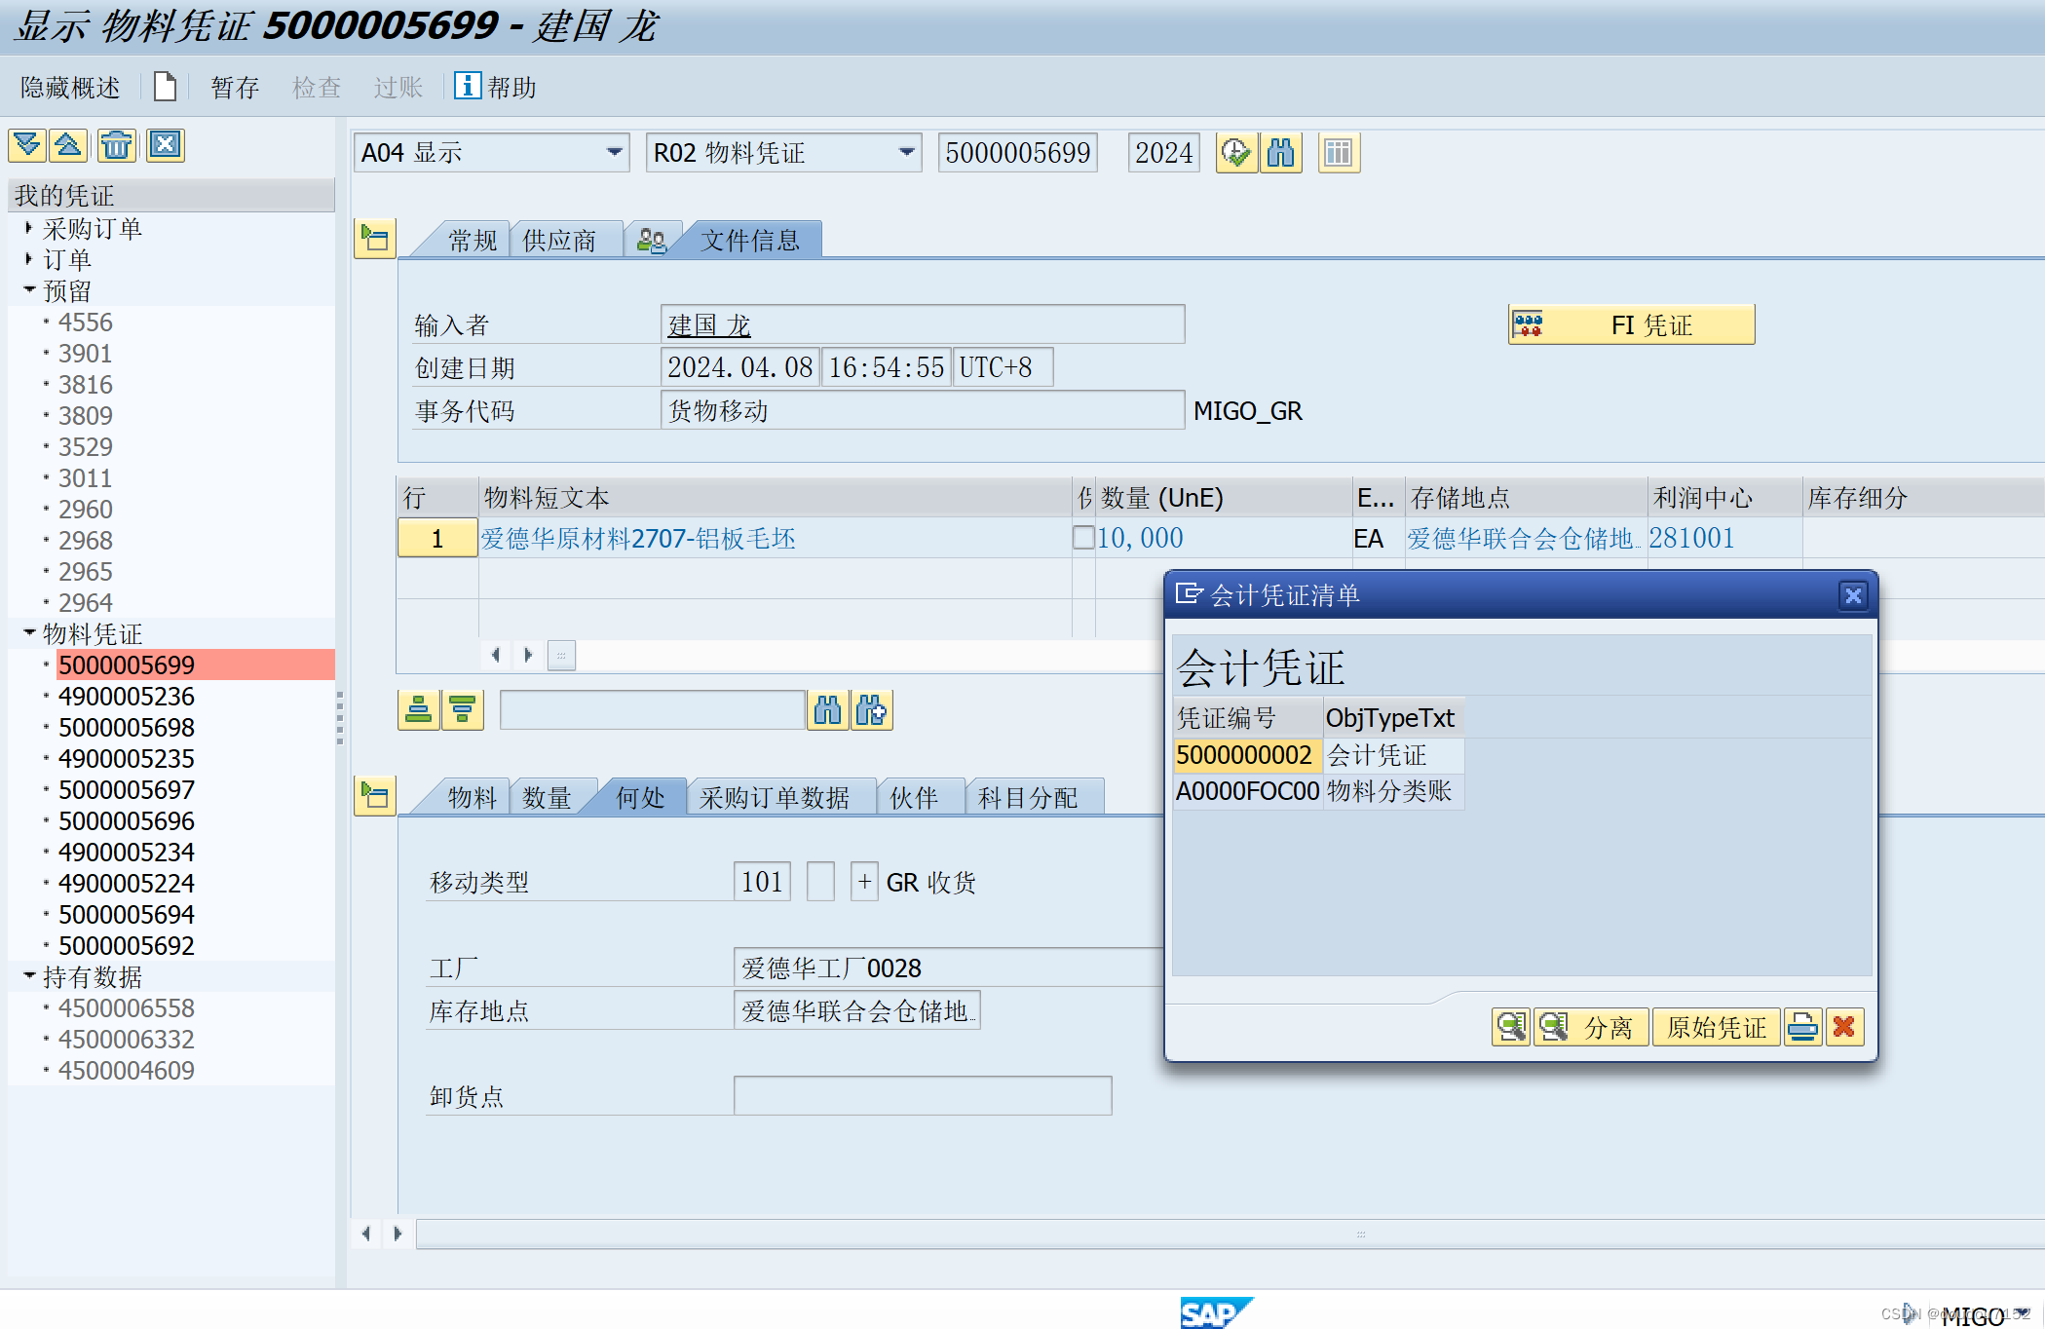Click the execute clock icon beside year 2024
The width and height of the screenshot is (2045, 1329).
click(1236, 153)
